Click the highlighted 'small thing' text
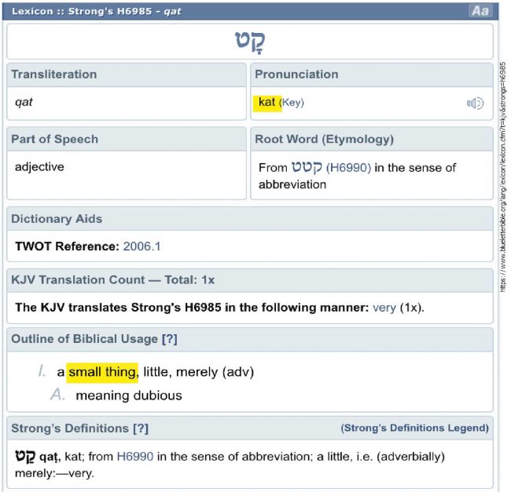This screenshot has height=496, width=511. 102,373
